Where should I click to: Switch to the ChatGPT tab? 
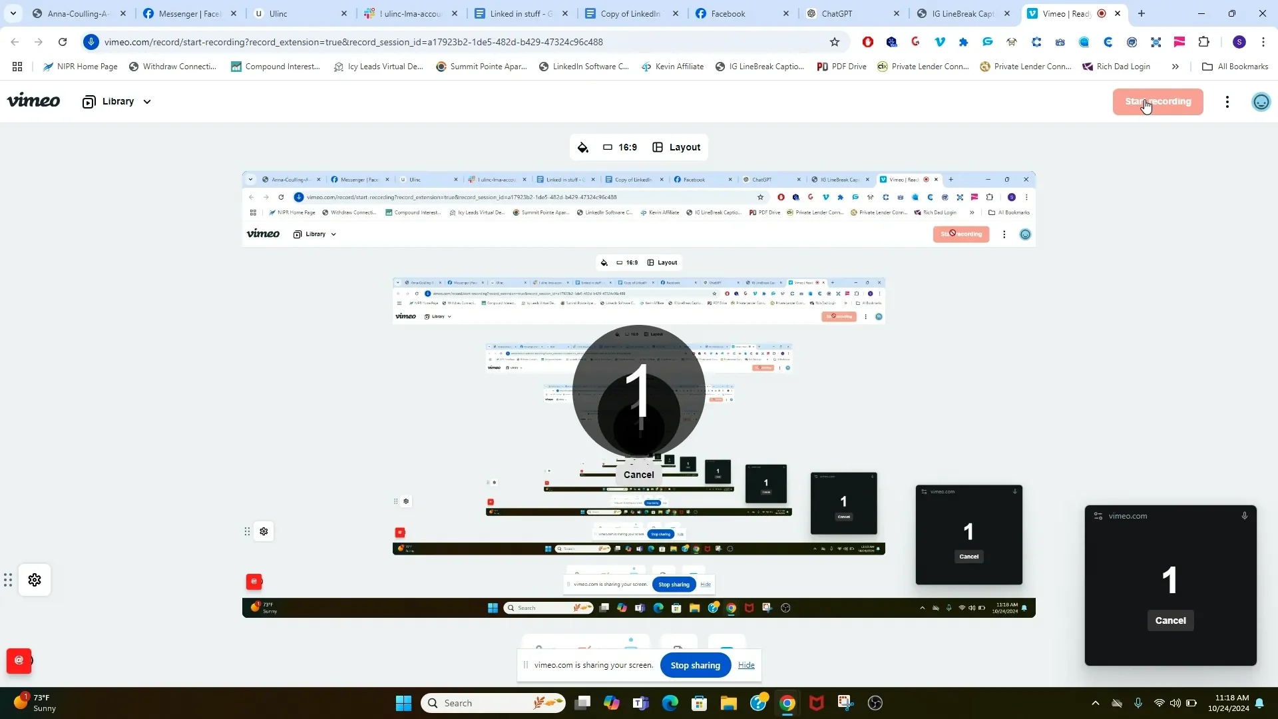[837, 13]
